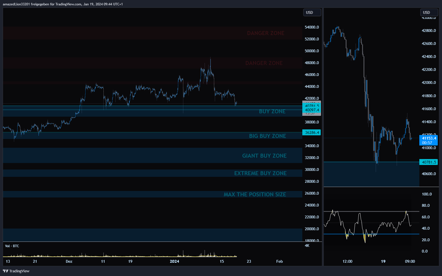This screenshot has width=442, height=276.
Task: Click the 40600.0 label on right chart
Action: tap(429, 174)
